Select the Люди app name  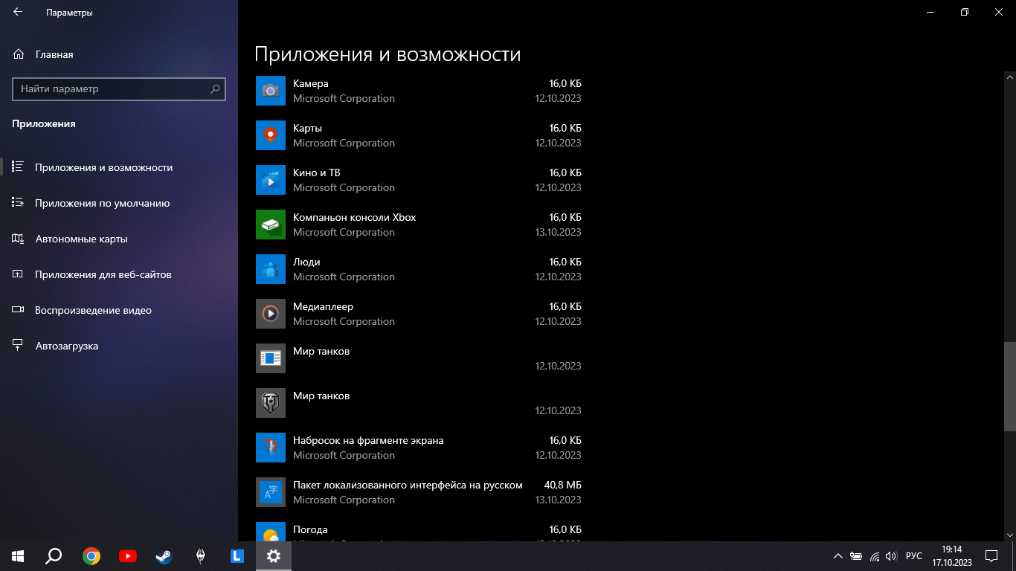306,262
